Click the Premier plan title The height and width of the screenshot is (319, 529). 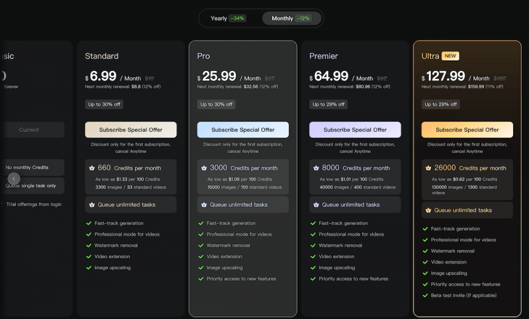click(324, 56)
